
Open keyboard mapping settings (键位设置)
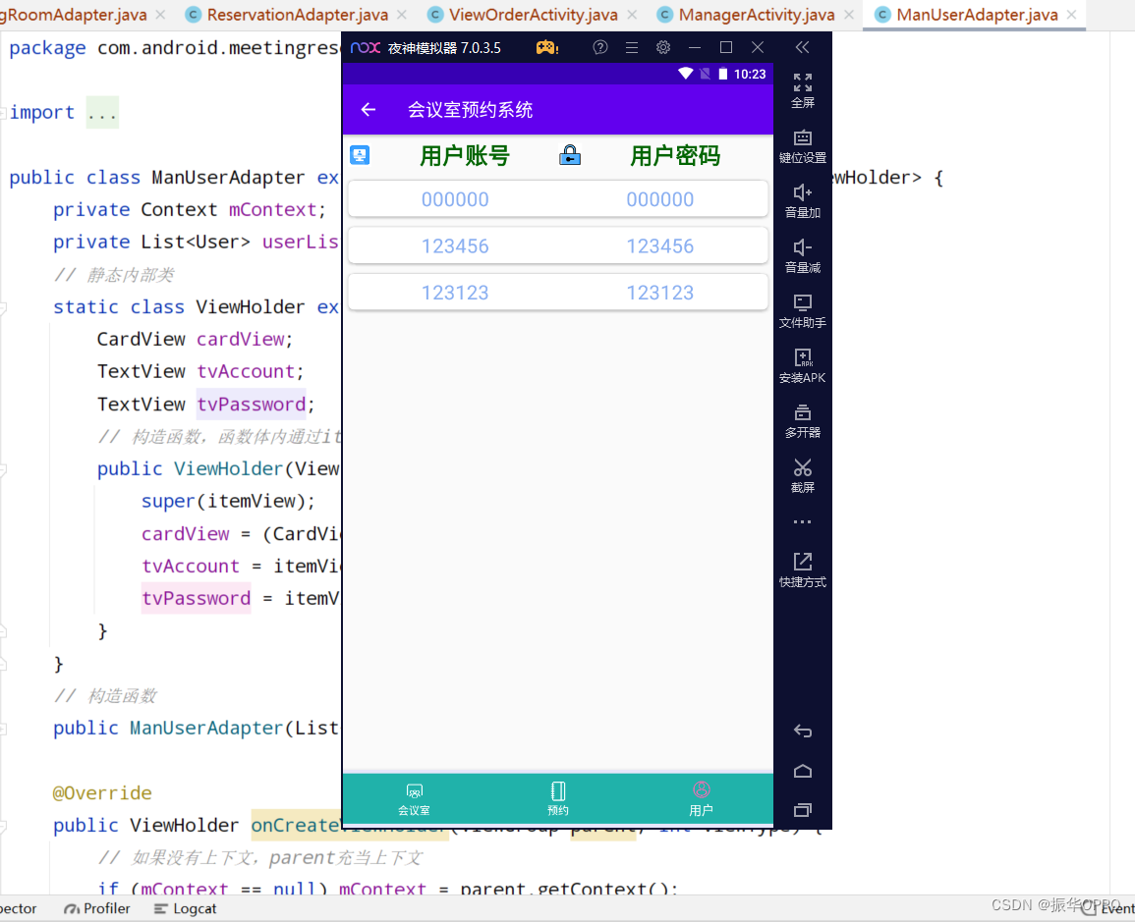[x=802, y=145]
